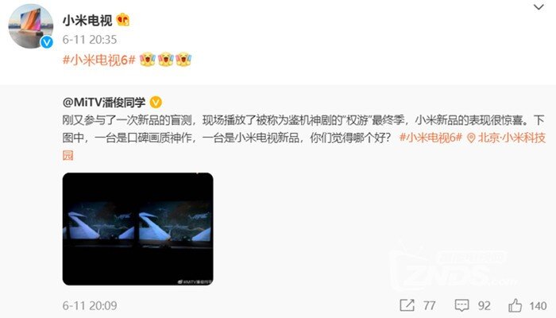Viewport: 556px width, 318px height.
Task: Open the 小米电视 profile avatar
Action: click(30, 26)
